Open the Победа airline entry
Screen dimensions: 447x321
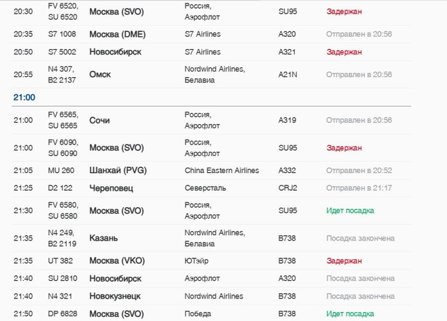200,314
